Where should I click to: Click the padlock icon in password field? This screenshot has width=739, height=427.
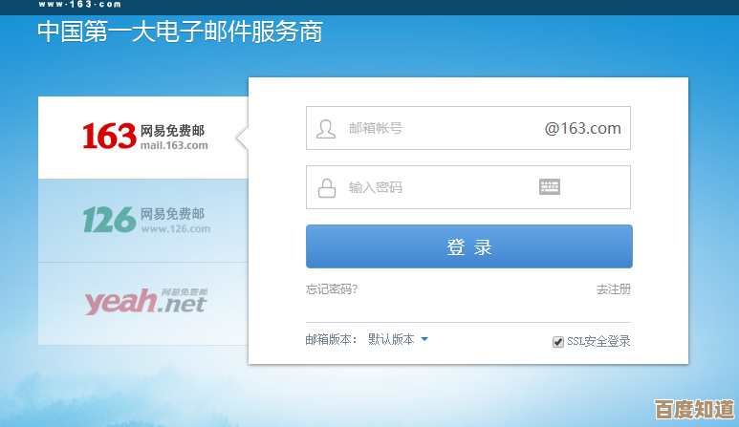pos(326,187)
